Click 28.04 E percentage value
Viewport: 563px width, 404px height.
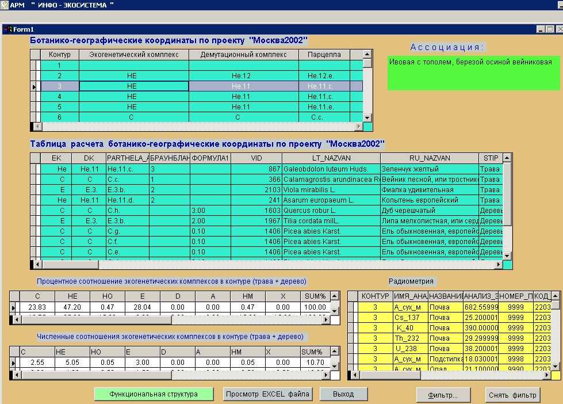tap(142, 307)
